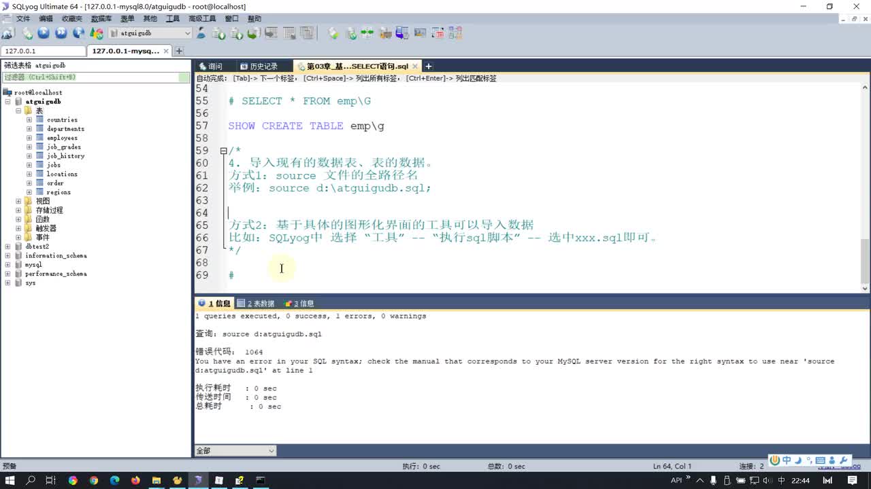The width and height of the screenshot is (871, 489).
Task: Expand the employees table node
Action: point(29,138)
